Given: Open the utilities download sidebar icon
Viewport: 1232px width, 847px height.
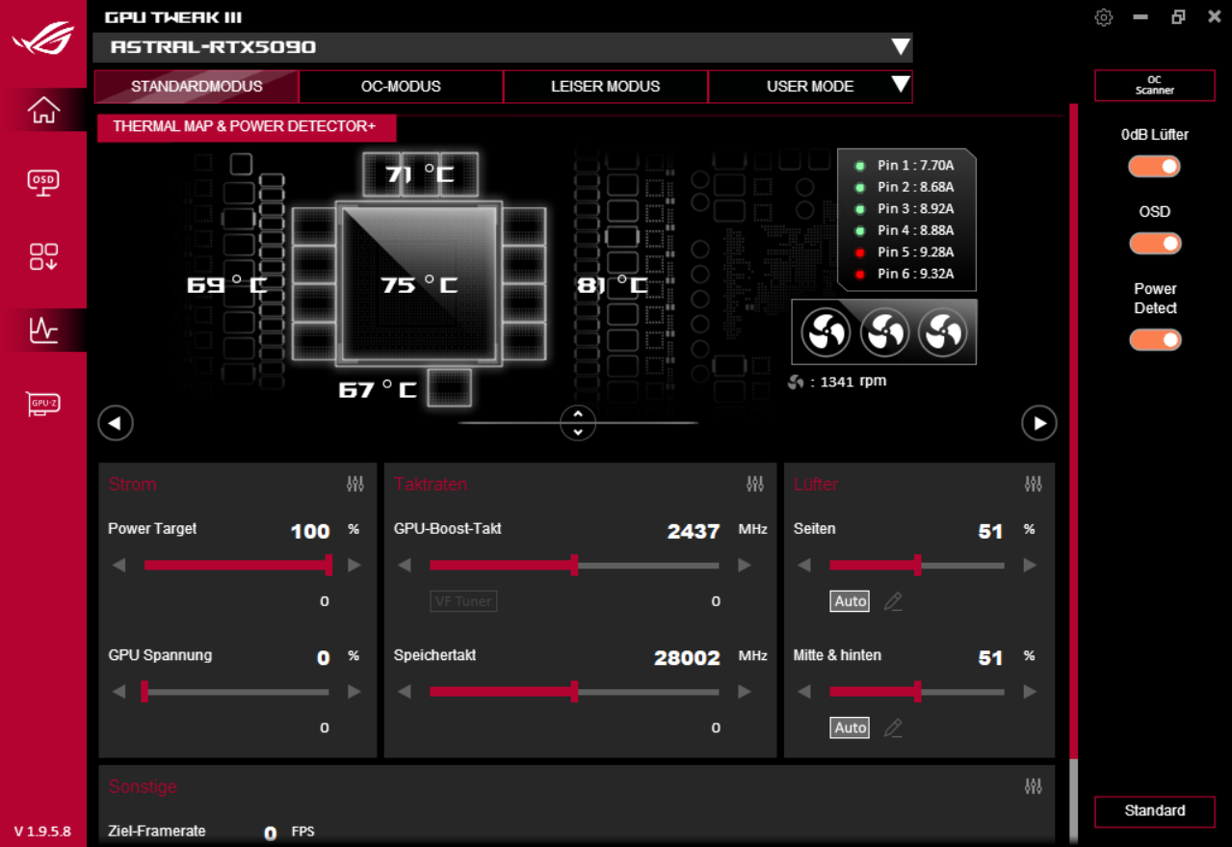Looking at the screenshot, I should click(x=43, y=256).
